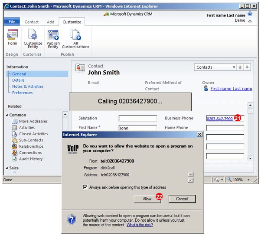This screenshot has height=236, width=261.
Task: Click business phone number 0203-642-7900
Action: coord(219,119)
